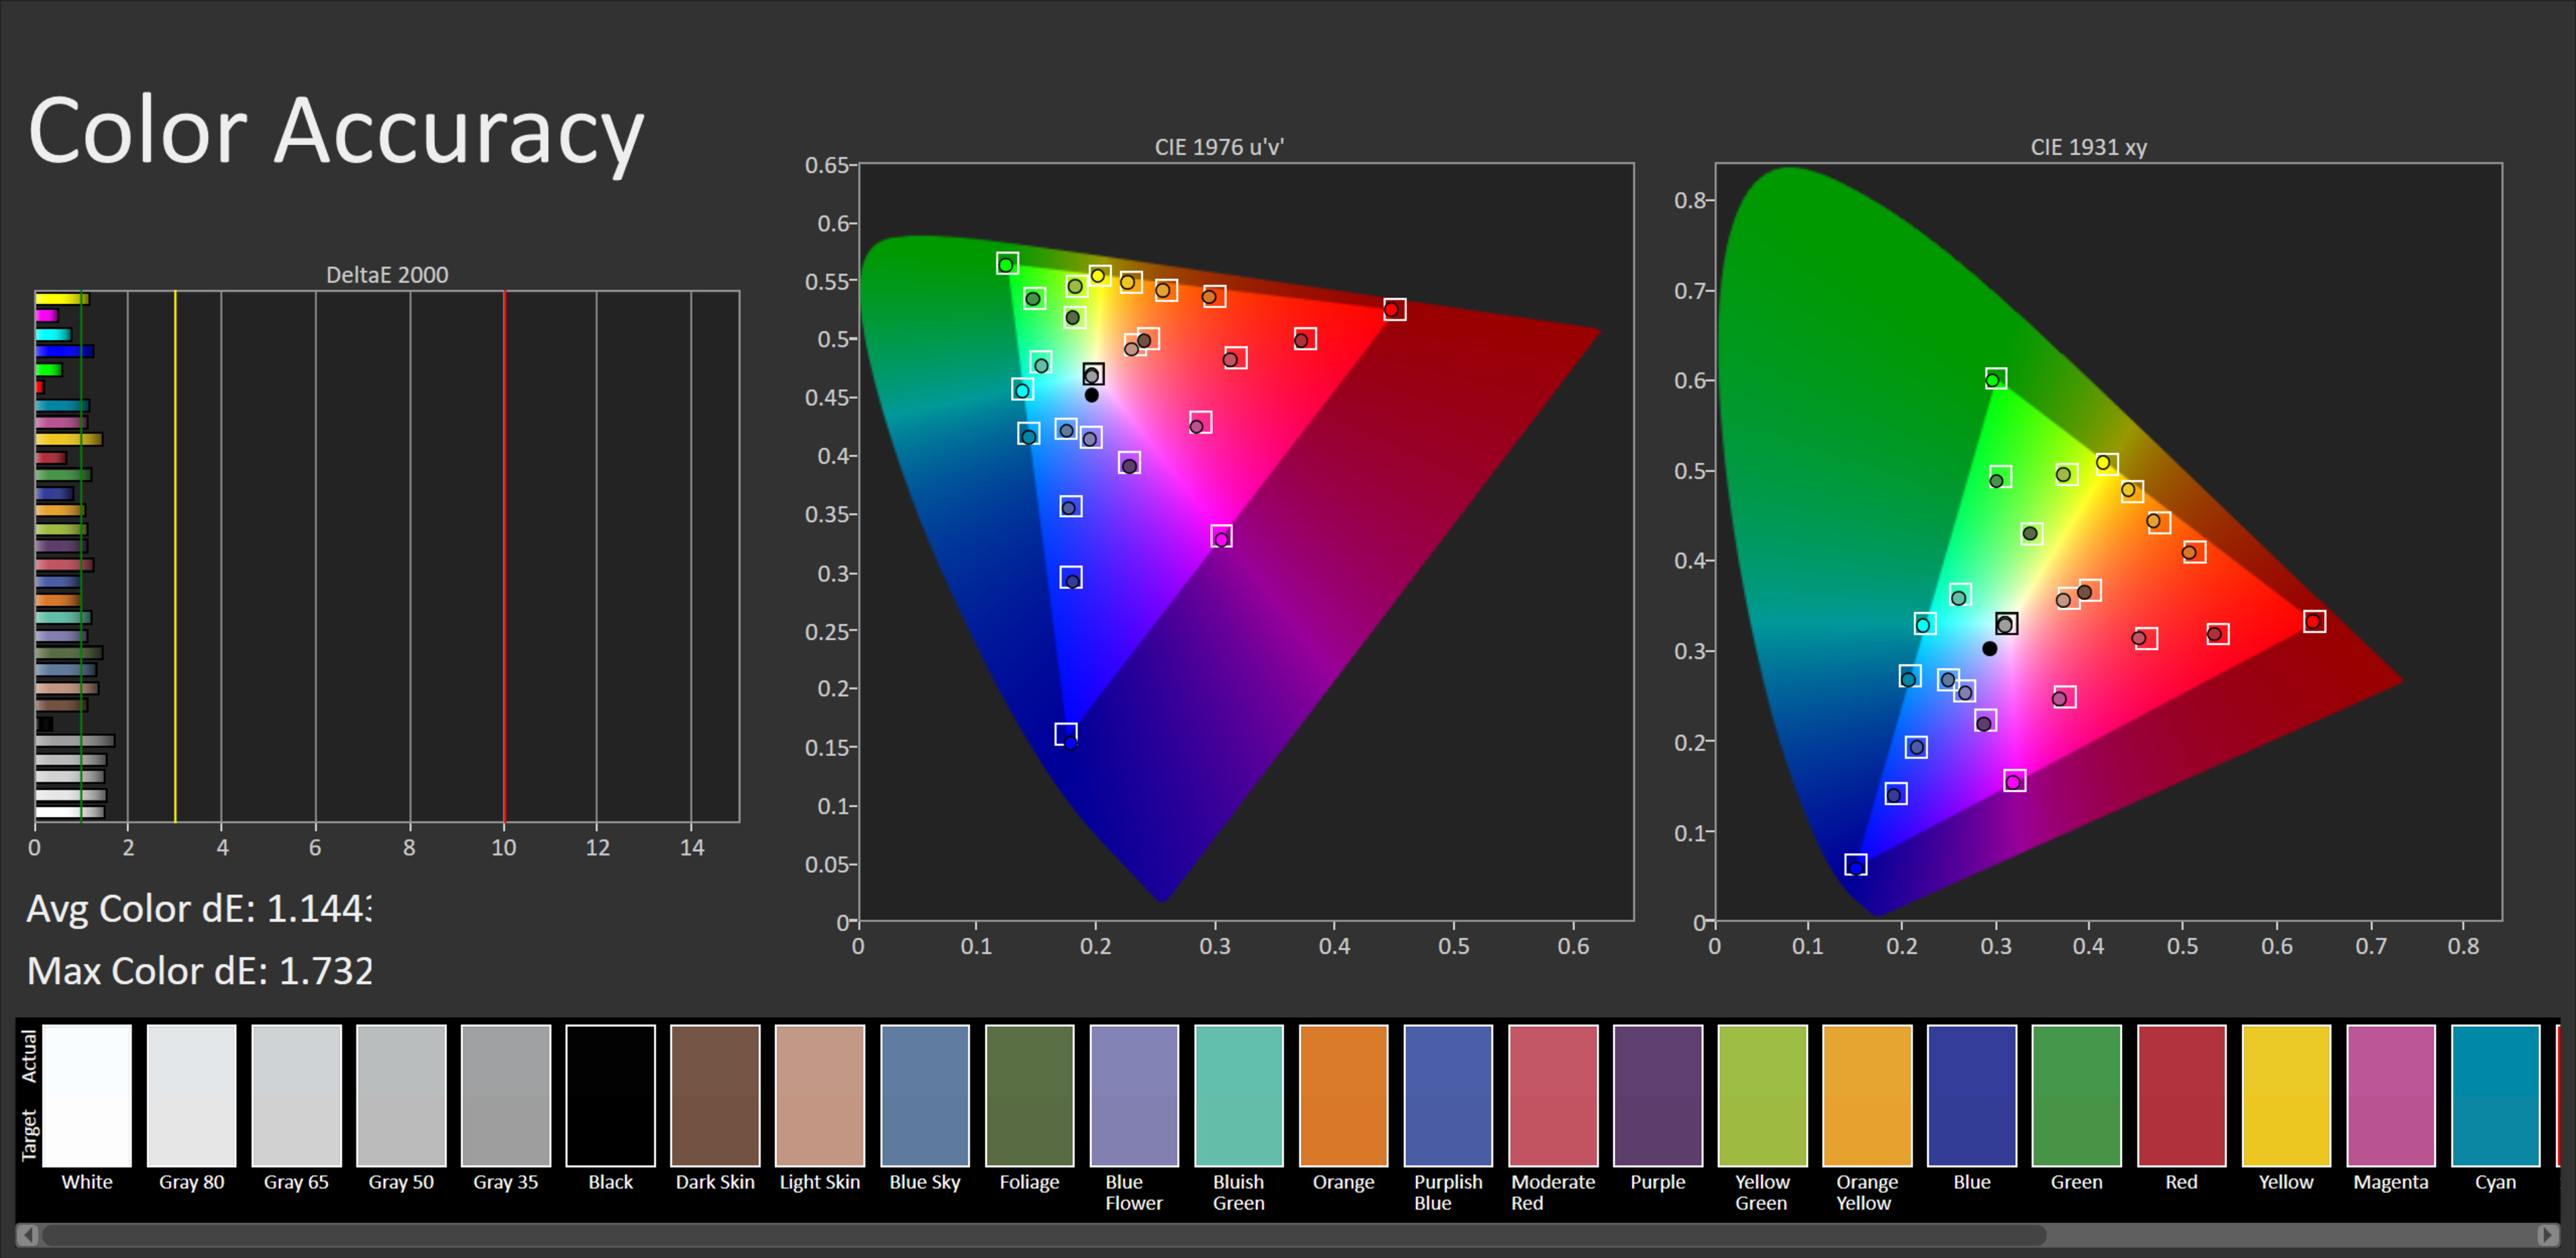2576x1258 pixels.
Task: Click the Blue Sky color patch
Action: point(925,1095)
